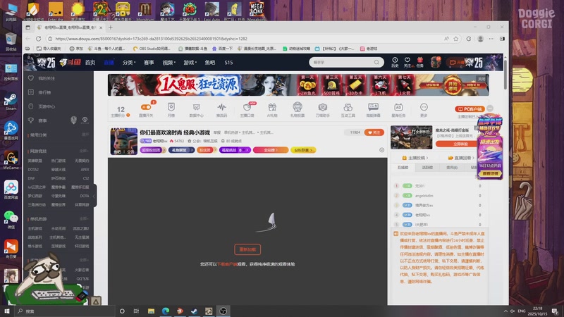Image resolution: width=564 pixels, height=317 pixels.
Task: Select the third ranking tab
Action: coord(452,168)
